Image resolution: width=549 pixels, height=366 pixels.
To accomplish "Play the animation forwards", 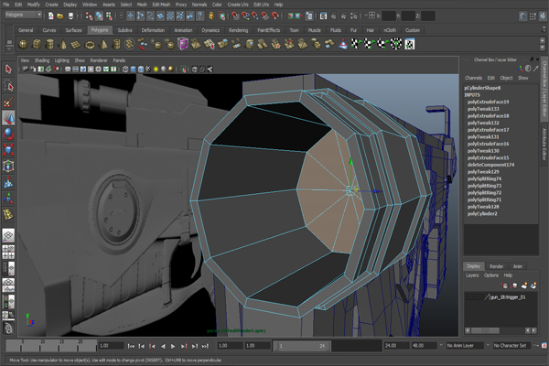I will 173,346.
